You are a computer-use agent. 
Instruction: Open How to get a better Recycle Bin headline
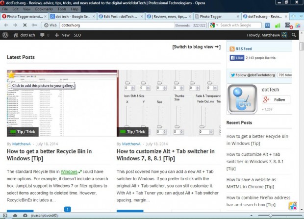coord(49,155)
